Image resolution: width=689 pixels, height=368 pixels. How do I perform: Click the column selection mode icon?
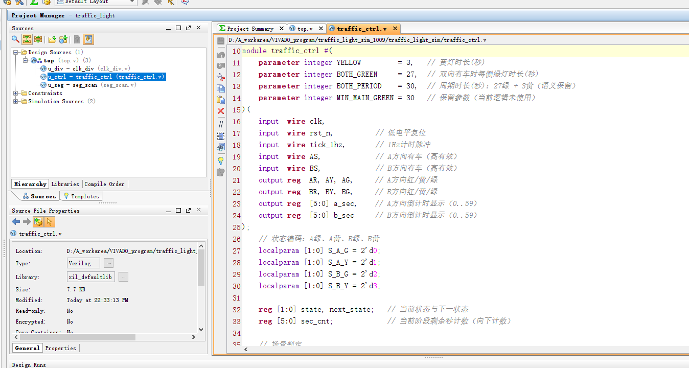click(221, 136)
